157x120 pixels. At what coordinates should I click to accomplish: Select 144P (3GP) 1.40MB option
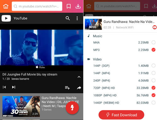point(154,66)
